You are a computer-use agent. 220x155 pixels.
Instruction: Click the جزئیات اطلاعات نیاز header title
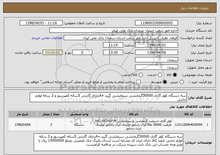[x=195, y=8]
